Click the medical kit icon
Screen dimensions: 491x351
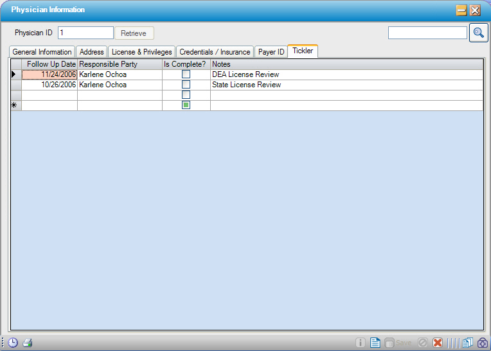(x=482, y=343)
